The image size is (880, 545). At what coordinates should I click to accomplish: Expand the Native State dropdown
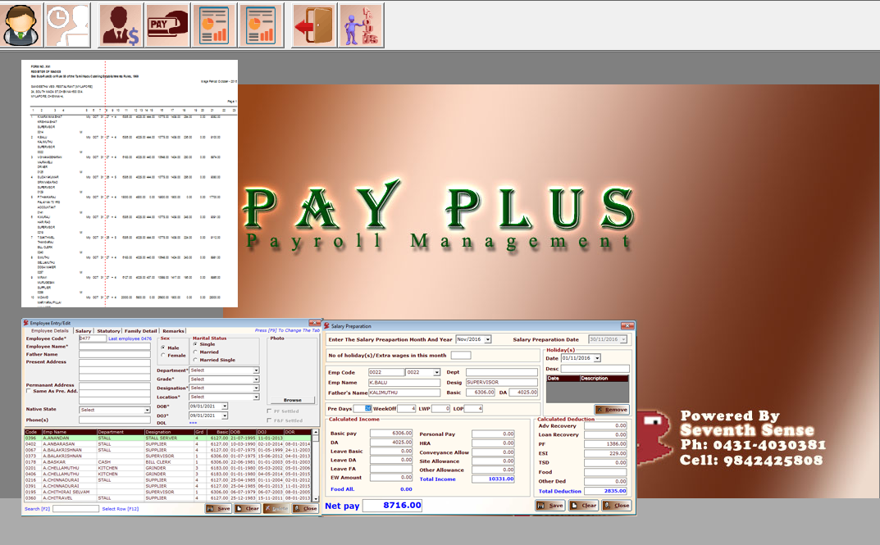click(x=147, y=410)
